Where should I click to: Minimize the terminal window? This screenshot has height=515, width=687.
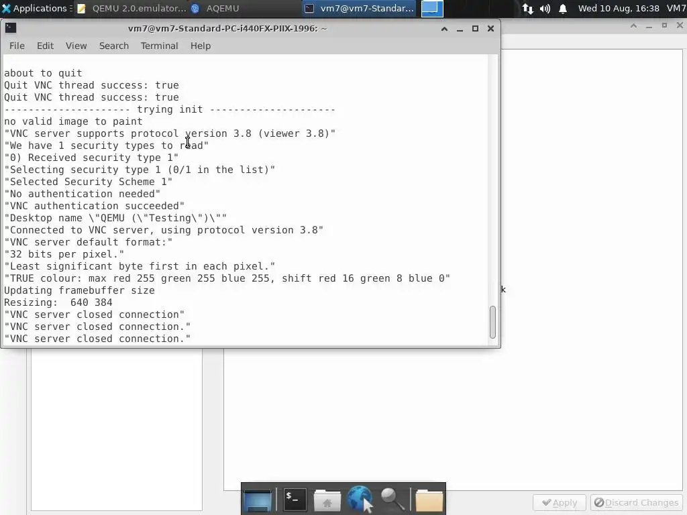460,28
